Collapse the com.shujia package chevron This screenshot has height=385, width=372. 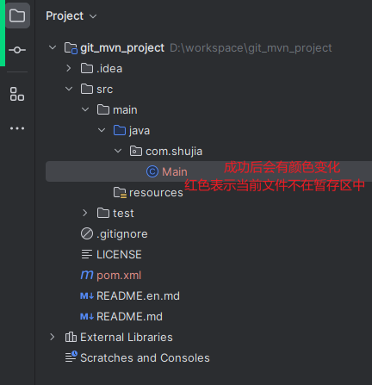[118, 151]
